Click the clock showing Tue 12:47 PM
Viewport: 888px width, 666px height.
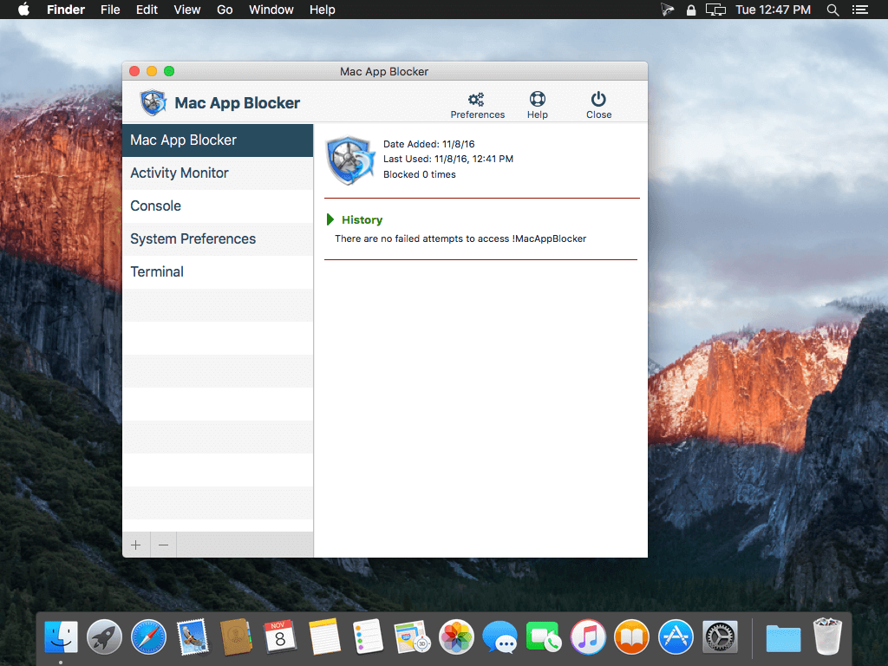(x=773, y=10)
